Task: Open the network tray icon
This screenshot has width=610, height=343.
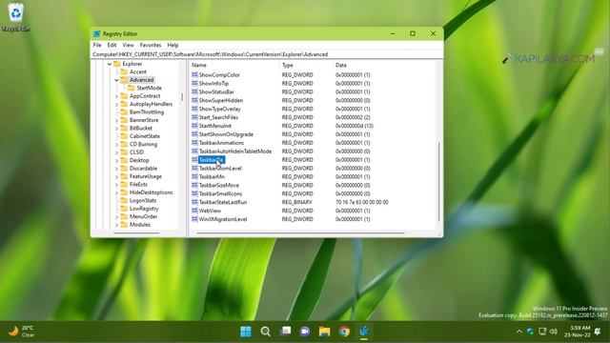Action: 542,332
